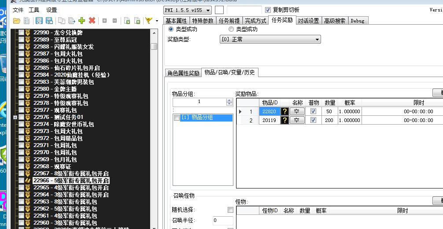Click the shield icon of task 22990
Viewport: 443px width, 229px height.
[x=27, y=33]
